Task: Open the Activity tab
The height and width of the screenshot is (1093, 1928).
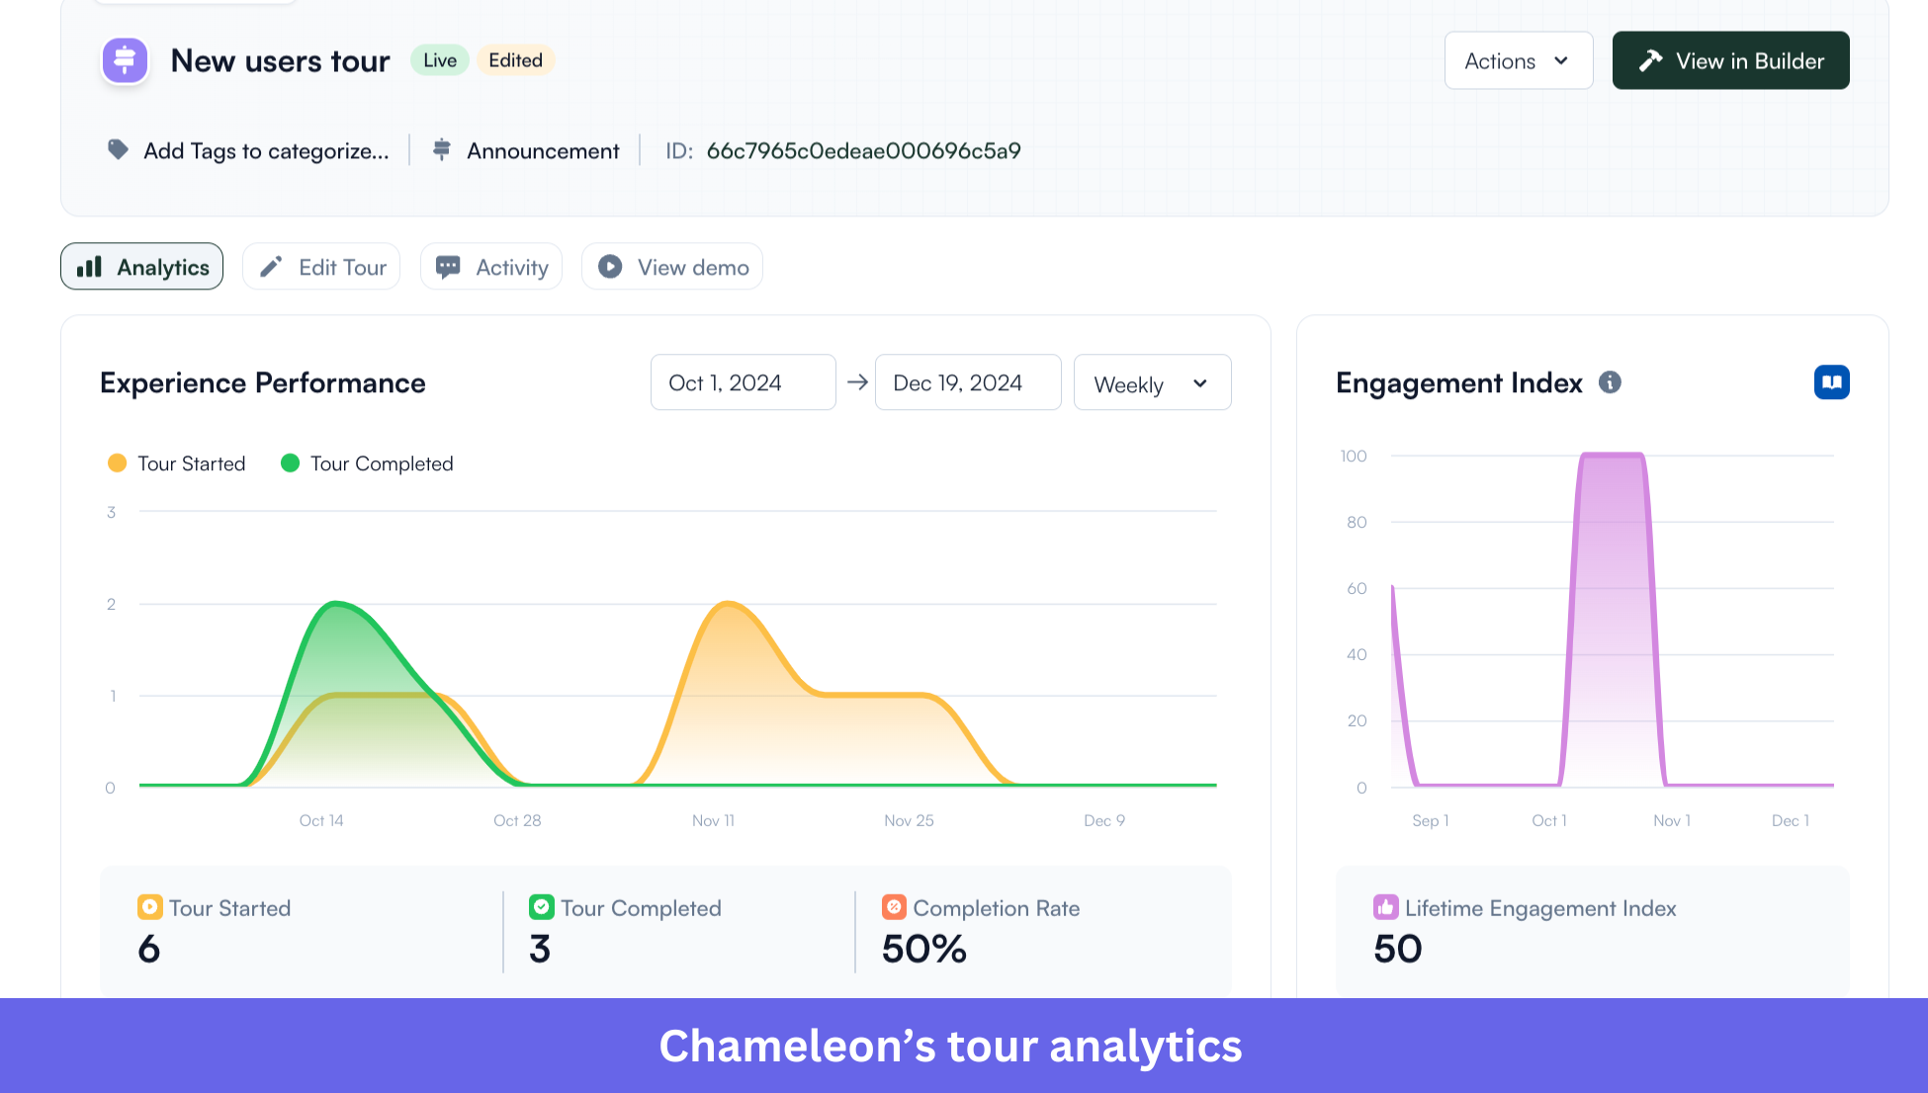Action: [490, 267]
